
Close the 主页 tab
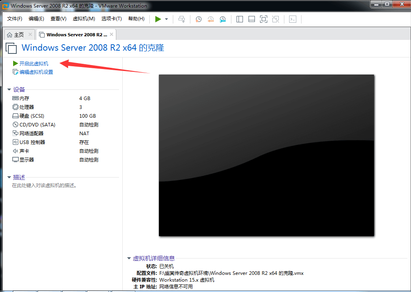pyautogui.click(x=30, y=34)
